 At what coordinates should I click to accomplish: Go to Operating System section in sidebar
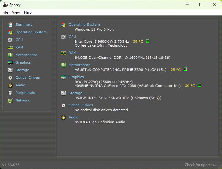point(31,32)
